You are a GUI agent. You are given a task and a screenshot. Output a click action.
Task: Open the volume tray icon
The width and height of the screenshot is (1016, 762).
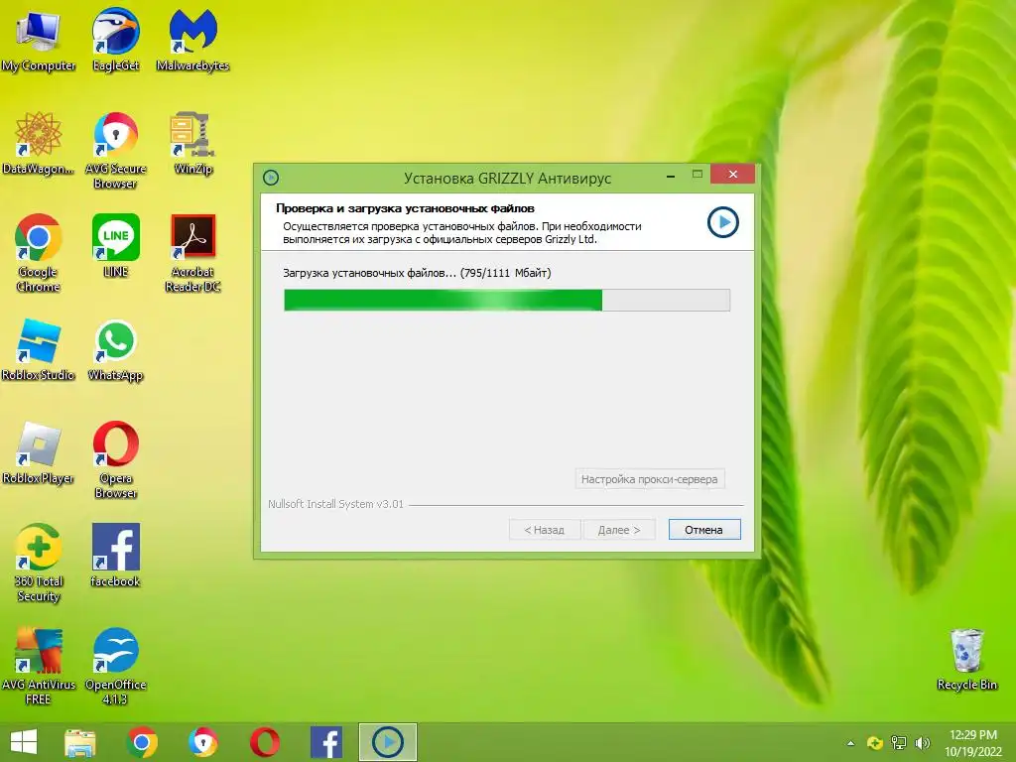[x=922, y=743]
